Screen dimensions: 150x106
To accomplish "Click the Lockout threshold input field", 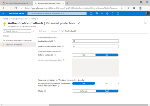I will [x=95, y=41].
